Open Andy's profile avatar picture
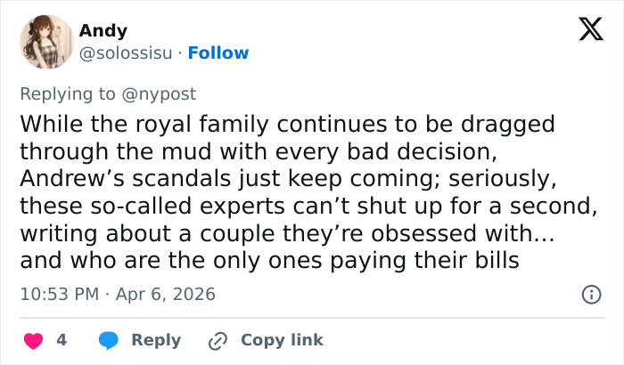 (45, 42)
